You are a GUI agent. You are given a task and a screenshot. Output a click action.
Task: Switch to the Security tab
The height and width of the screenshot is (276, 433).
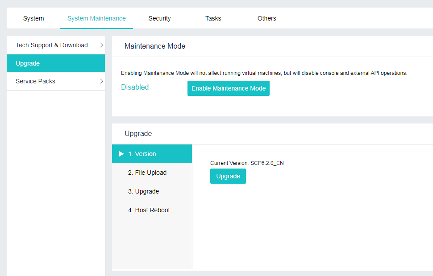click(159, 18)
